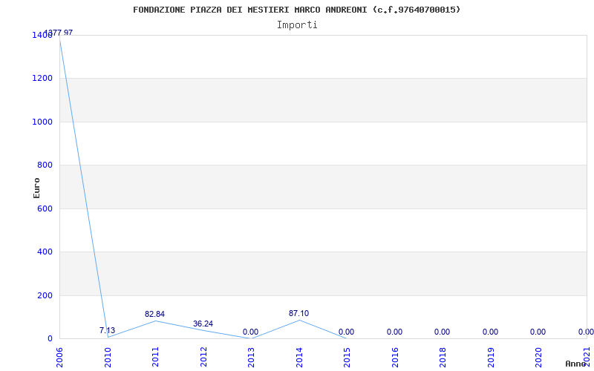
Task: Click the Euro y-axis title
Action: tap(36, 188)
